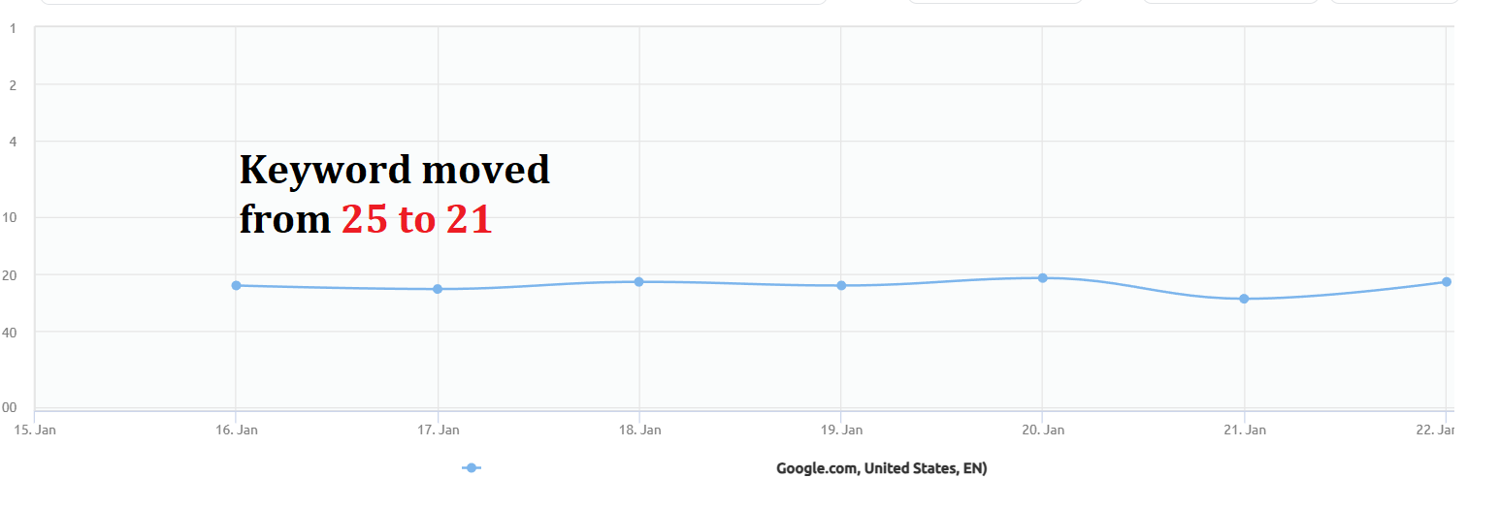The height and width of the screenshot is (510, 1500).
Task: Select the 20. Jan peak data point
Action: pos(1042,278)
